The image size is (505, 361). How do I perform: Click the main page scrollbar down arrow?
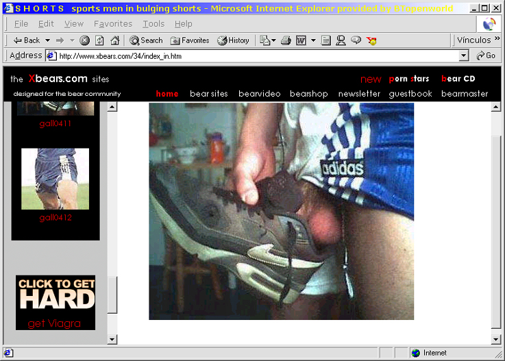(497, 338)
